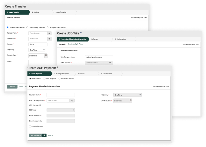Enable the Restrict Payment checkbox

pyautogui.click(x=30, y=126)
